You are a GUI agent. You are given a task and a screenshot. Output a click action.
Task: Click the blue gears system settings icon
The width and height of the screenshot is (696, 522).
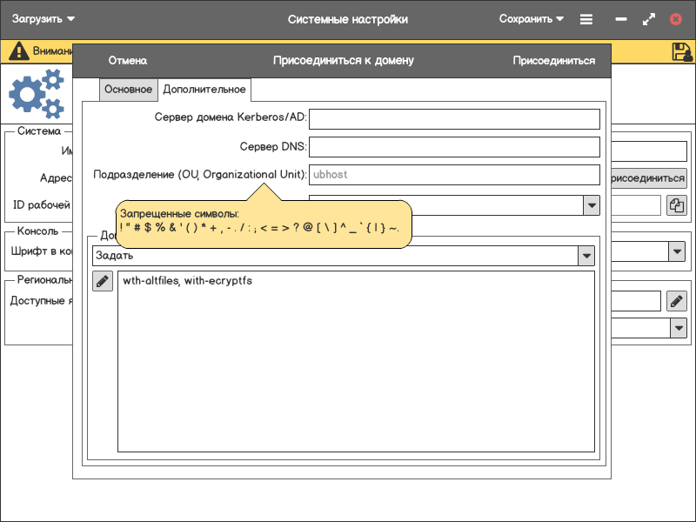point(37,94)
